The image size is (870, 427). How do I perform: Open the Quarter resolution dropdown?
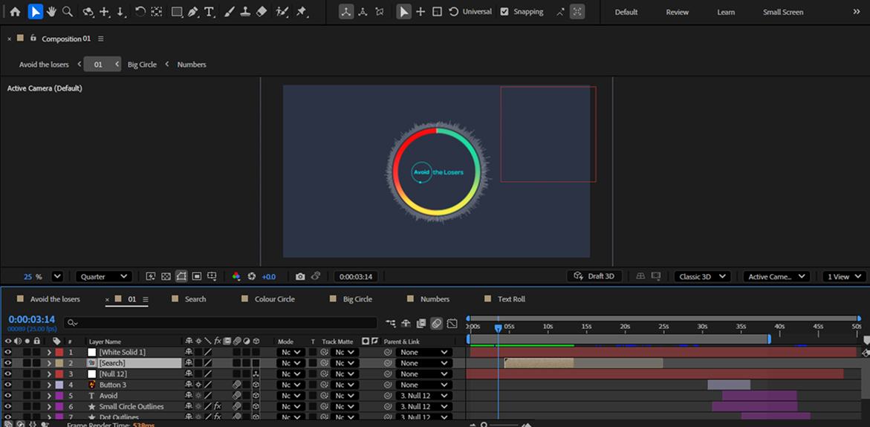coord(104,276)
